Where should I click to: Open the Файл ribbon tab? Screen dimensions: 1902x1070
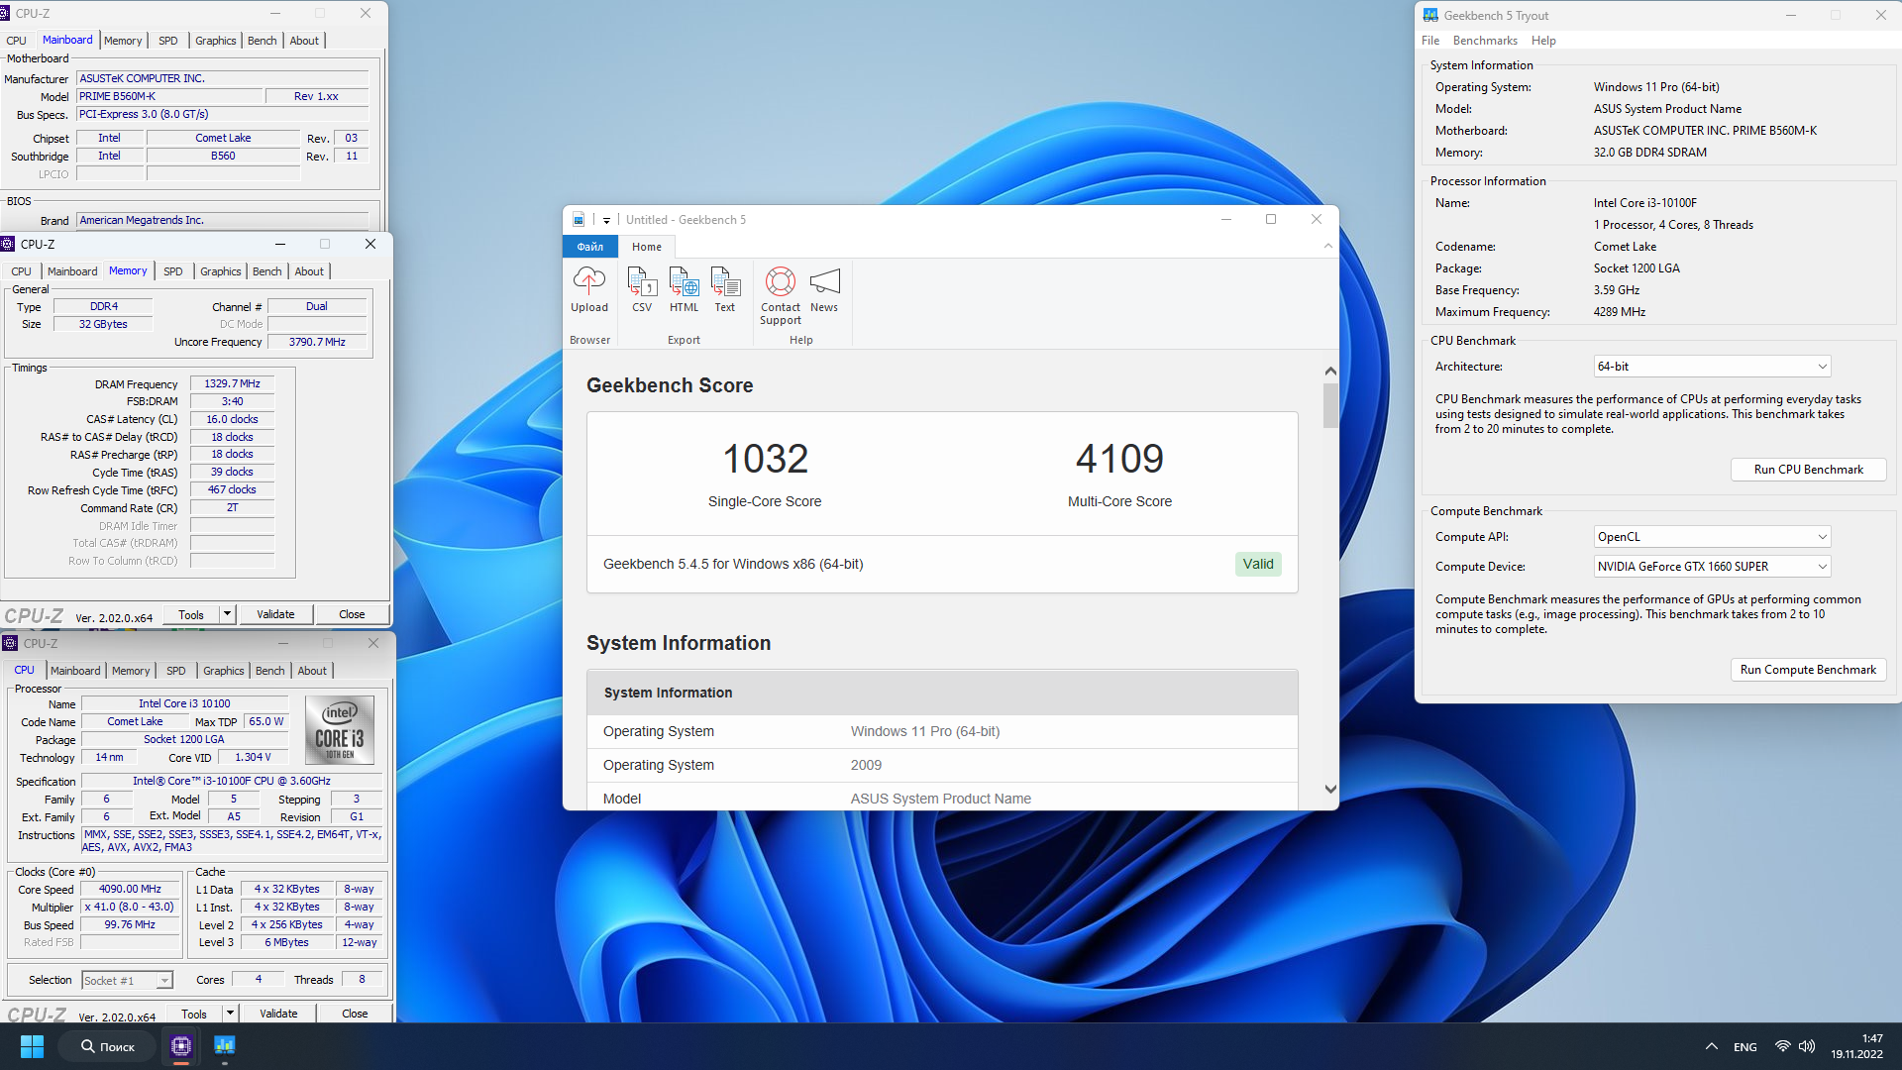(x=590, y=247)
